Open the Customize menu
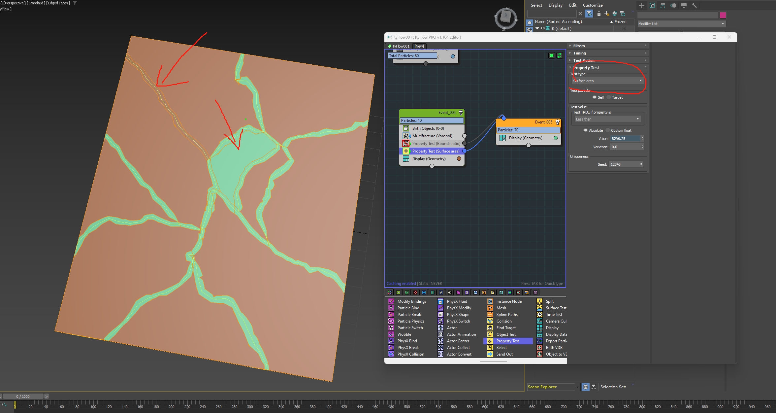This screenshot has width=776, height=413. tap(593, 5)
